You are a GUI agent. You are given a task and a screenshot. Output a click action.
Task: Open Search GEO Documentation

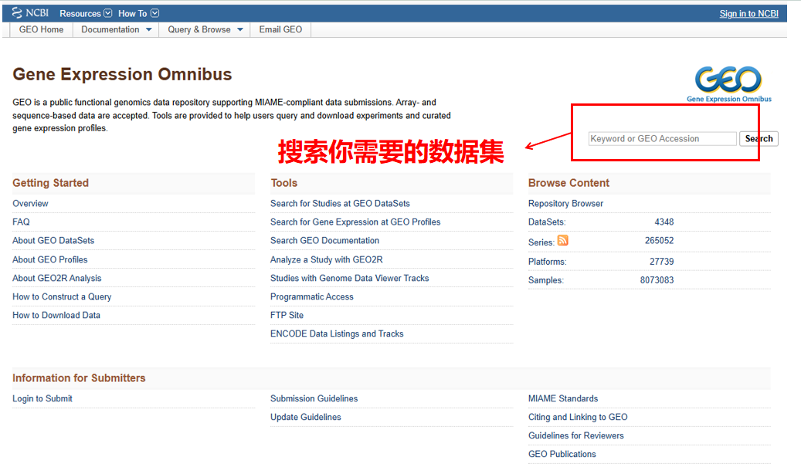(x=325, y=240)
